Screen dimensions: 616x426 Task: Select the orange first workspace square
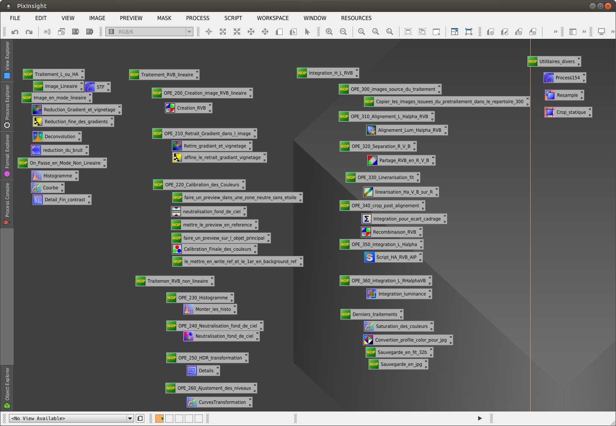tap(159, 419)
